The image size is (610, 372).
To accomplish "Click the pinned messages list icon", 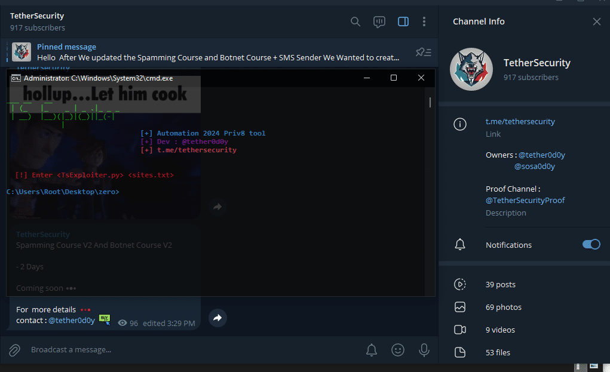I will tap(423, 52).
